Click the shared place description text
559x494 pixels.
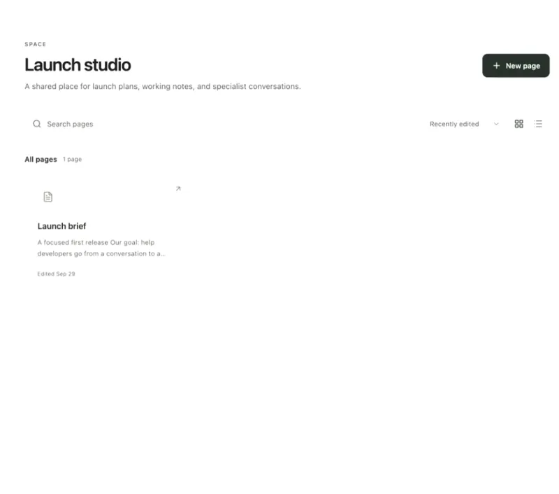click(163, 86)
